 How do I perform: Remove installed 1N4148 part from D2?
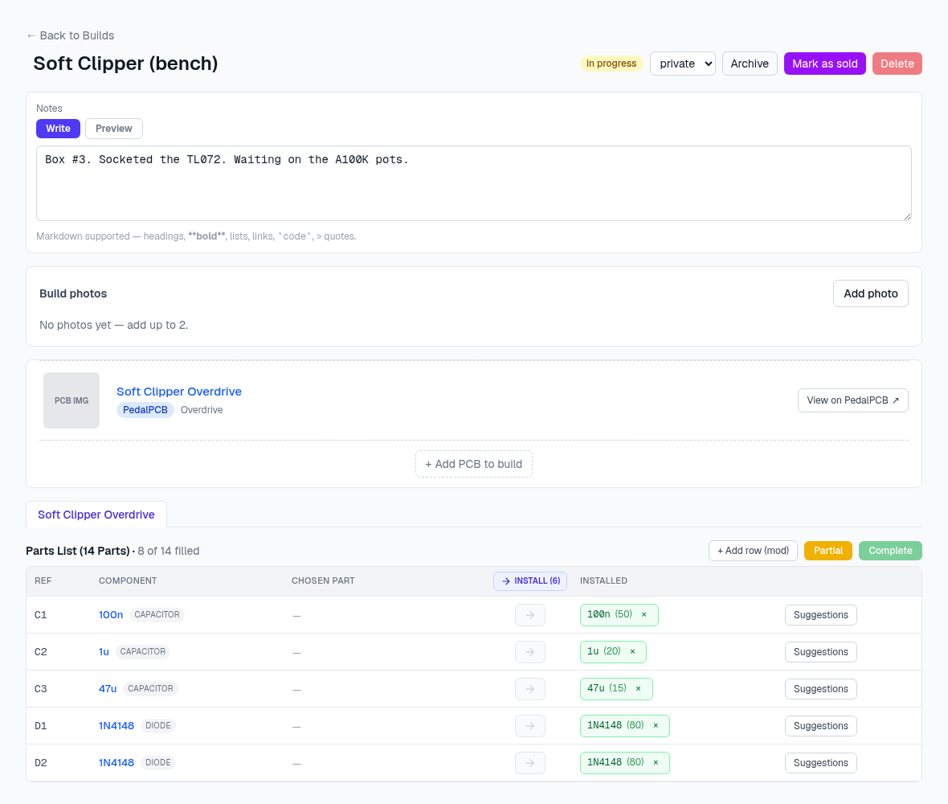pyautogui.click(x=656, y=762)
